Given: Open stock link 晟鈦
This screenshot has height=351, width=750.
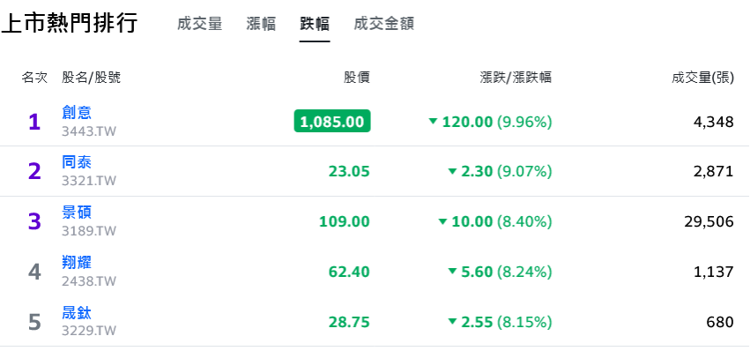Looking at the screenshot, I should [x=77, y=313].
